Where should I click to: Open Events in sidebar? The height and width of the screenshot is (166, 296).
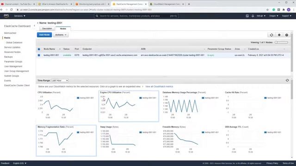coord(7,81)
